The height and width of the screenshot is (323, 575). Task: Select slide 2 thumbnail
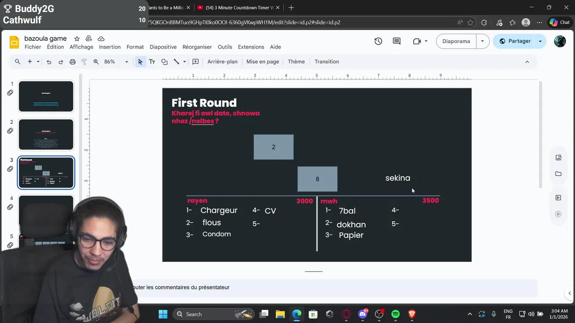[x=46, y=135]
